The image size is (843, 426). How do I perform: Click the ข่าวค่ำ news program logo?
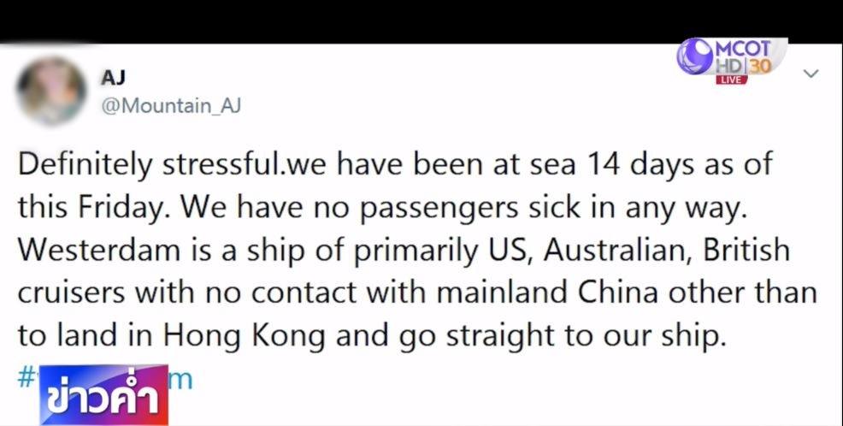[x=103, y=394]
